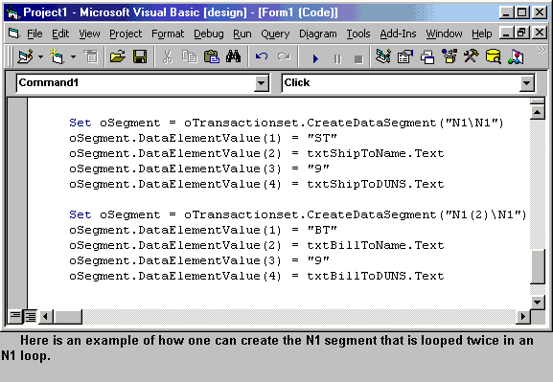Open the Properties Window icon
Screen dimensions: 553x382
tap(405, 56)
